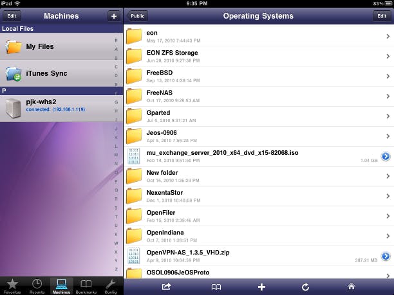The width and height of the screenshot is (394, 295).
Task: Tap the connected 192.168.1.119 status text
Action: [x=55, y=110]
